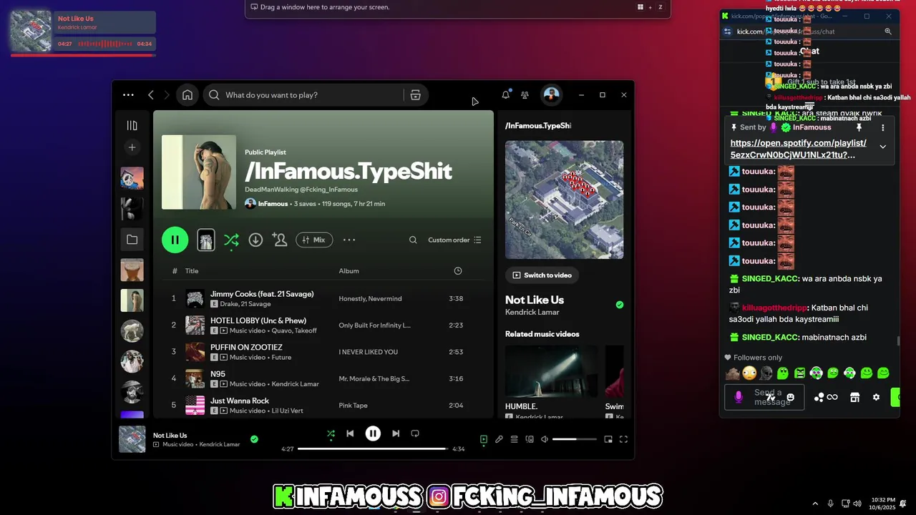Screen dimensions: 916x515
Task: Open more options for the playlist
Action: pyautogui.click(x=349, y=240)
